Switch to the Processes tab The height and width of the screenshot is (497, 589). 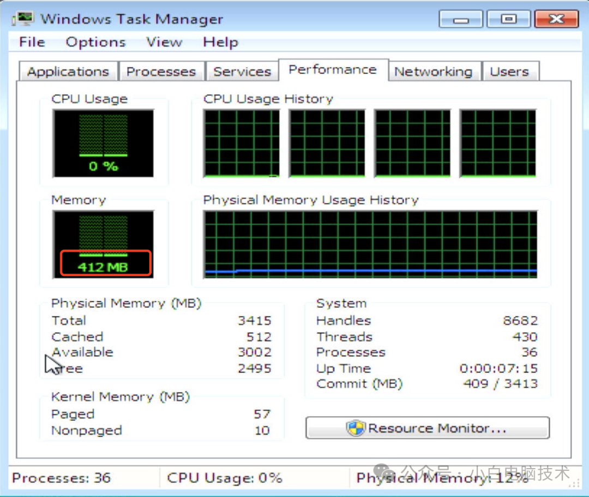pyautogui.click(x=161, y=71)
